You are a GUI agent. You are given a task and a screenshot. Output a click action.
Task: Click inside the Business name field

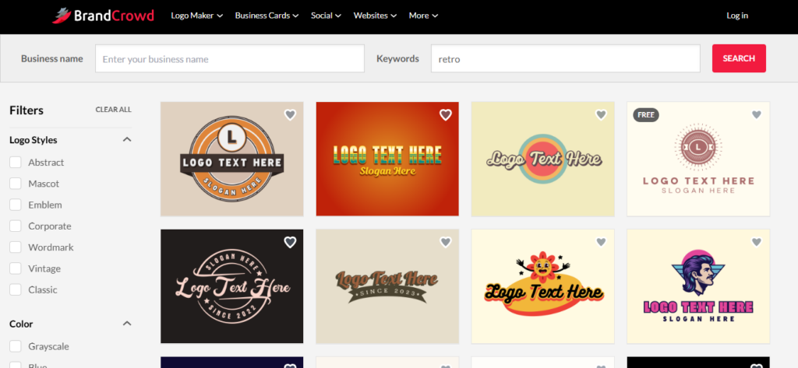click(229, 59)
